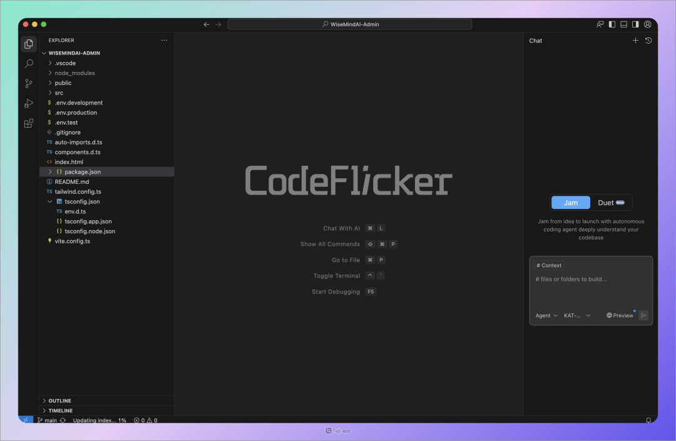The width and height of the screenshot is (676, 441).
Task: Open the Agent mode dropdown
Action: pos(546,315)
